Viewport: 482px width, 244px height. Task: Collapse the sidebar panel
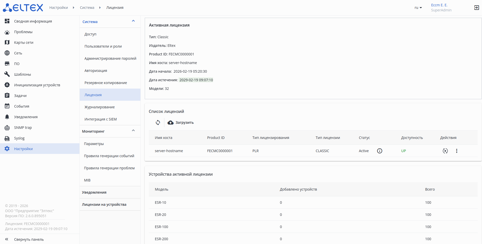click(29, 239)
